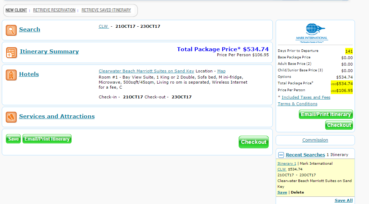Image resolution: width=369 pixels, height=204 pixels.
Task: Click the Mark International logo
Action: [312, 33]
